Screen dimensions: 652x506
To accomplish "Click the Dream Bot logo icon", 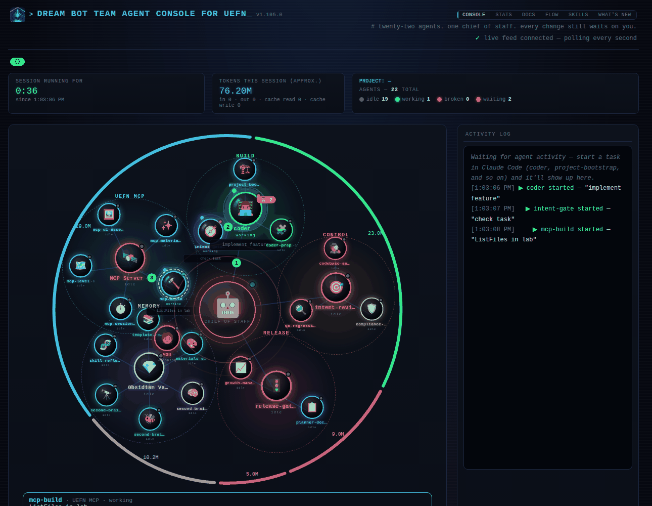I will click(18, 15).
